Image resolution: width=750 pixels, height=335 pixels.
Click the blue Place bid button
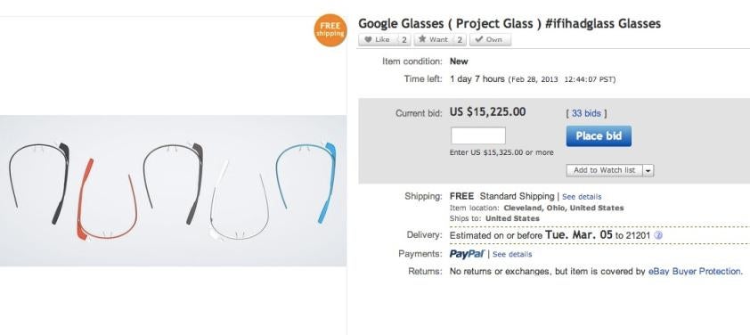coord(599,136)
